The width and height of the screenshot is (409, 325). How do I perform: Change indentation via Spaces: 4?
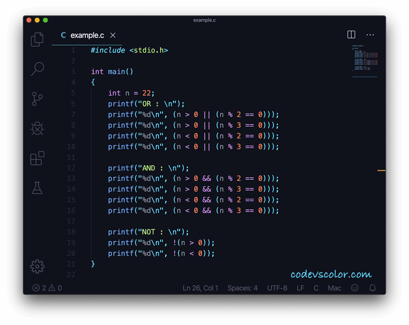[242, 288]
